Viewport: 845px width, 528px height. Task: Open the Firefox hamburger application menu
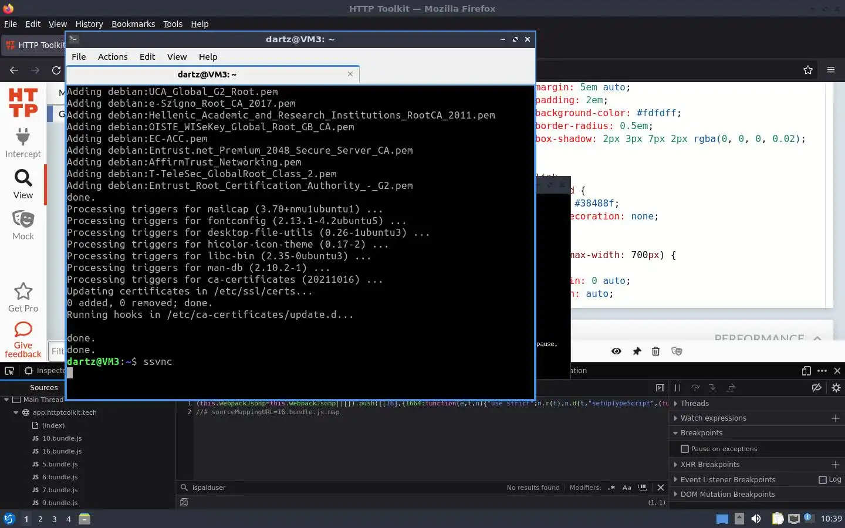click(831, 70)
